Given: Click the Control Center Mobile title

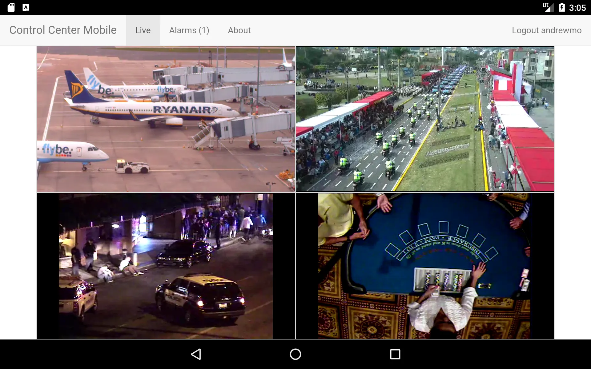Looking at the screenshot, I should point(63,30).
